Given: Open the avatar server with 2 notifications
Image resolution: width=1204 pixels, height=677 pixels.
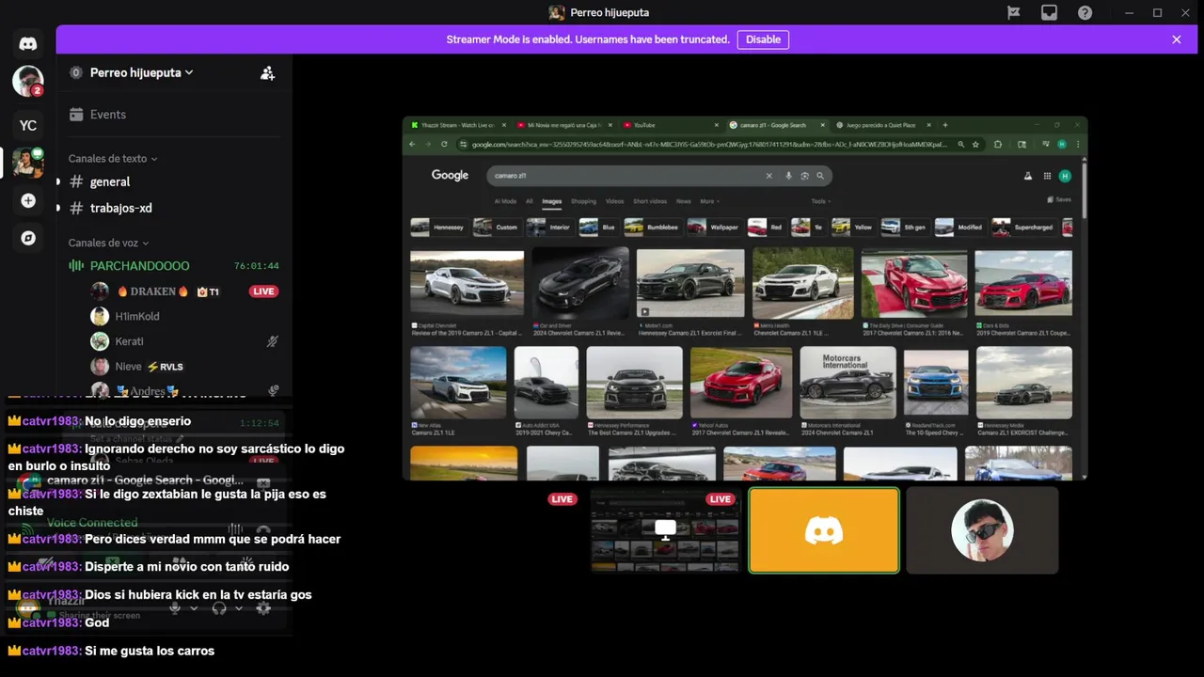Looking at the screenshot, I should coord(28,82).
